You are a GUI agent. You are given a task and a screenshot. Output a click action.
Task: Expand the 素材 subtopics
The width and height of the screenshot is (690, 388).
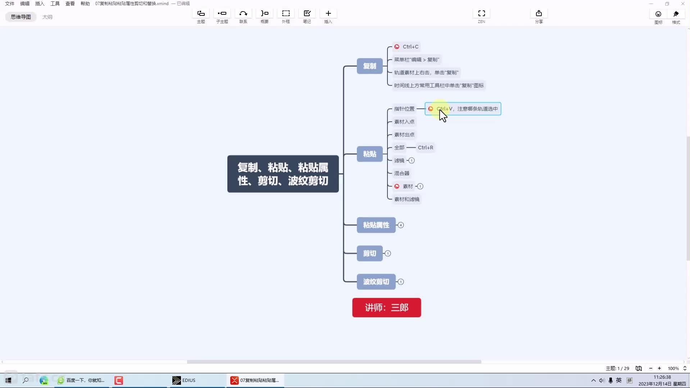click(420, 186)
